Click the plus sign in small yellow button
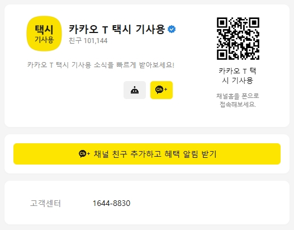The height and width of the screenshot is (230, 294). click(x=165, y=89)
